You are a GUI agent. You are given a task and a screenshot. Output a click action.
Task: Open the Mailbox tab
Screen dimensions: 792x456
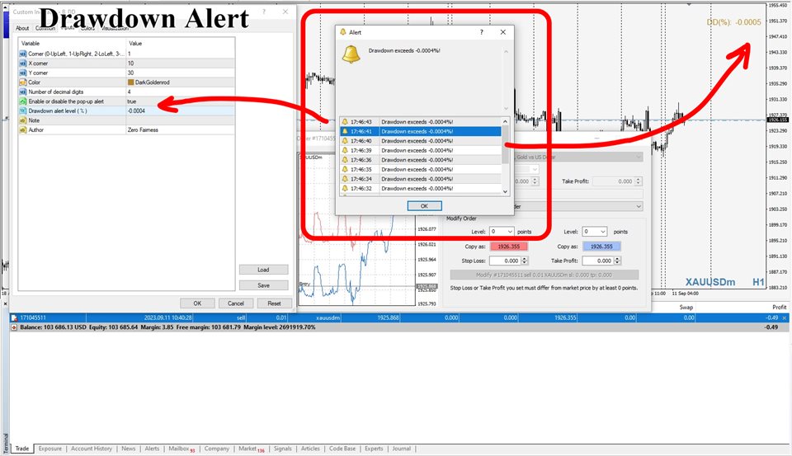coord(181,449)
